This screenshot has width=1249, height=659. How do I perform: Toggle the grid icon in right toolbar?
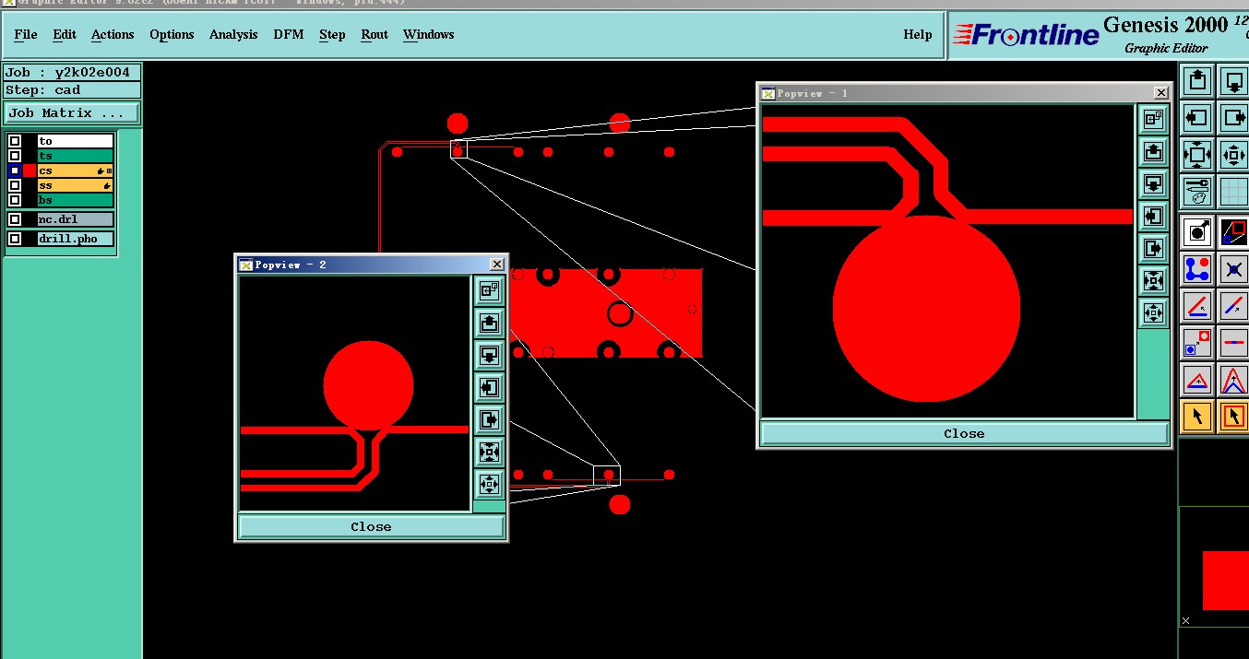pos(1234,191)
